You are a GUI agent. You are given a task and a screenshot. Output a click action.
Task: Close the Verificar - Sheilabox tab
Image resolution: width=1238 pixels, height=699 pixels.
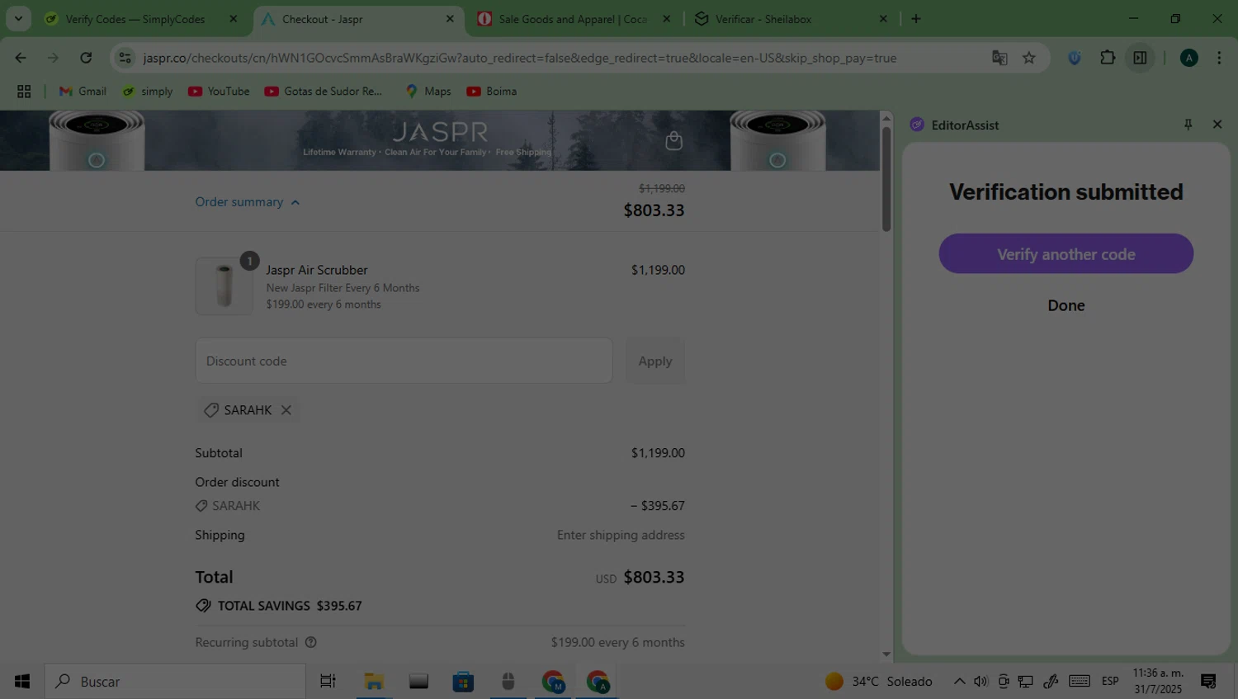pos(883,19)
